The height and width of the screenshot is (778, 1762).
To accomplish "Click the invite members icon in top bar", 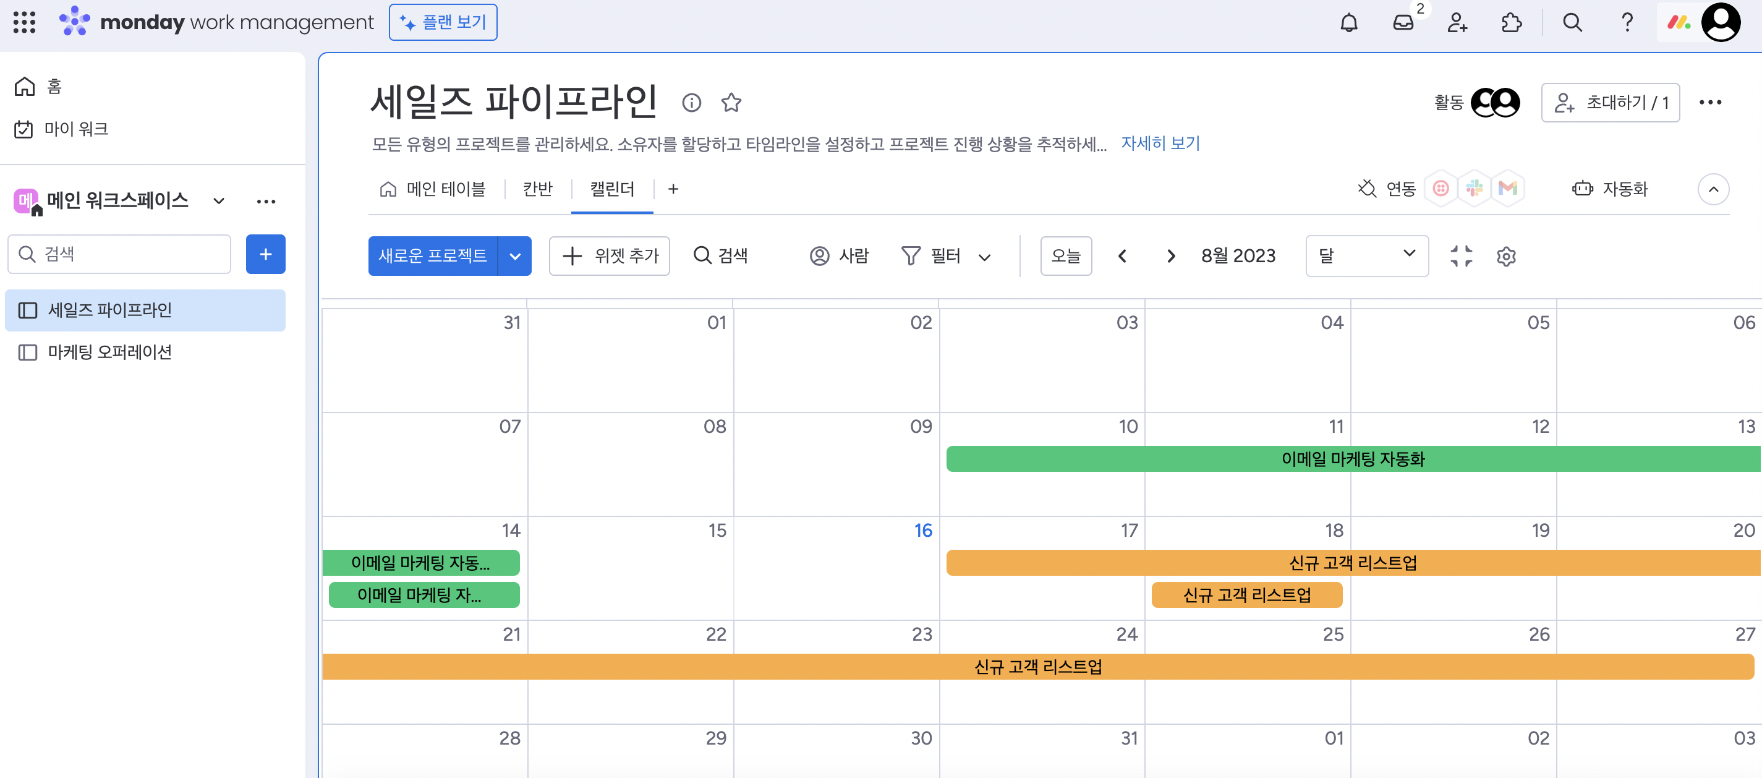I will [1457, 23].
